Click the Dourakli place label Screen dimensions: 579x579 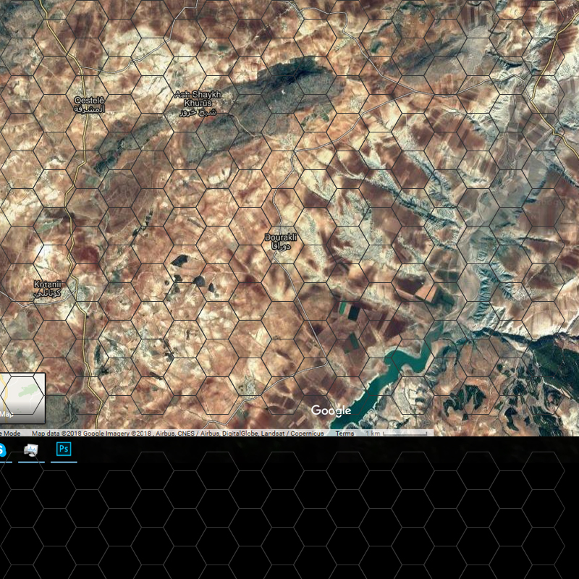point(281,242)
